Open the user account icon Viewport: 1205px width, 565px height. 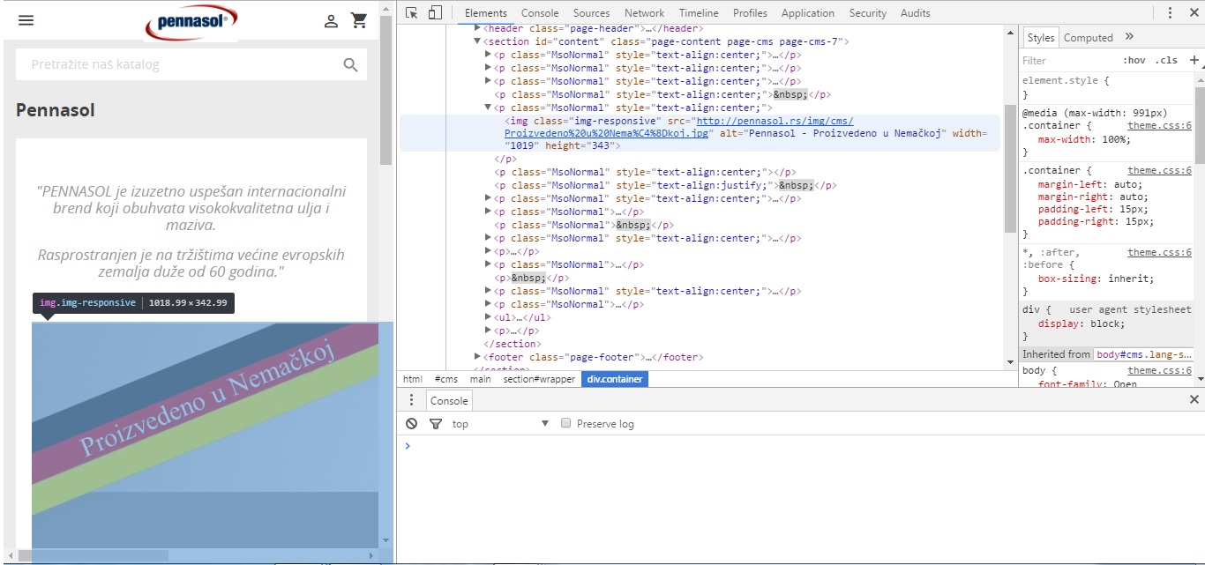[331, 20]
